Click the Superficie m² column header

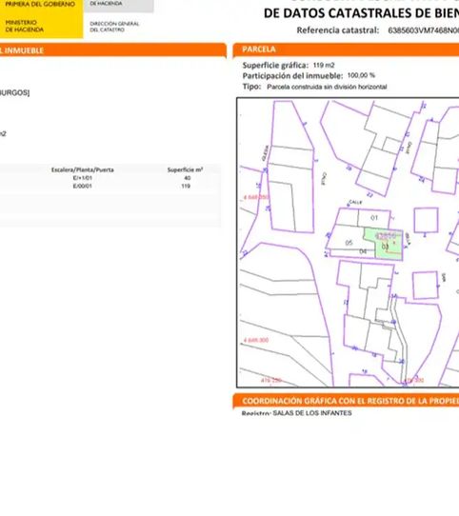tap(185, 169)
